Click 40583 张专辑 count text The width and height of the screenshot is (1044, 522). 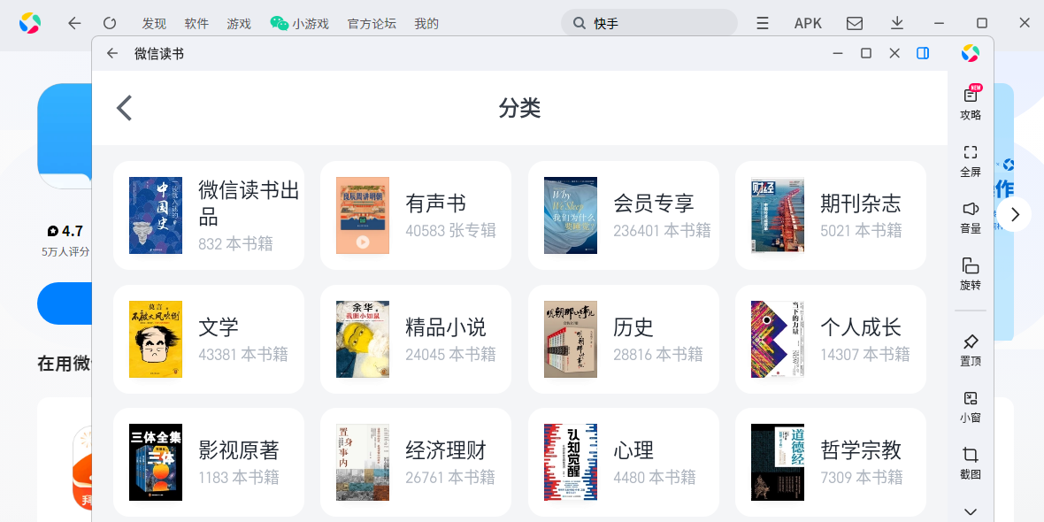[x=450, y=230]
